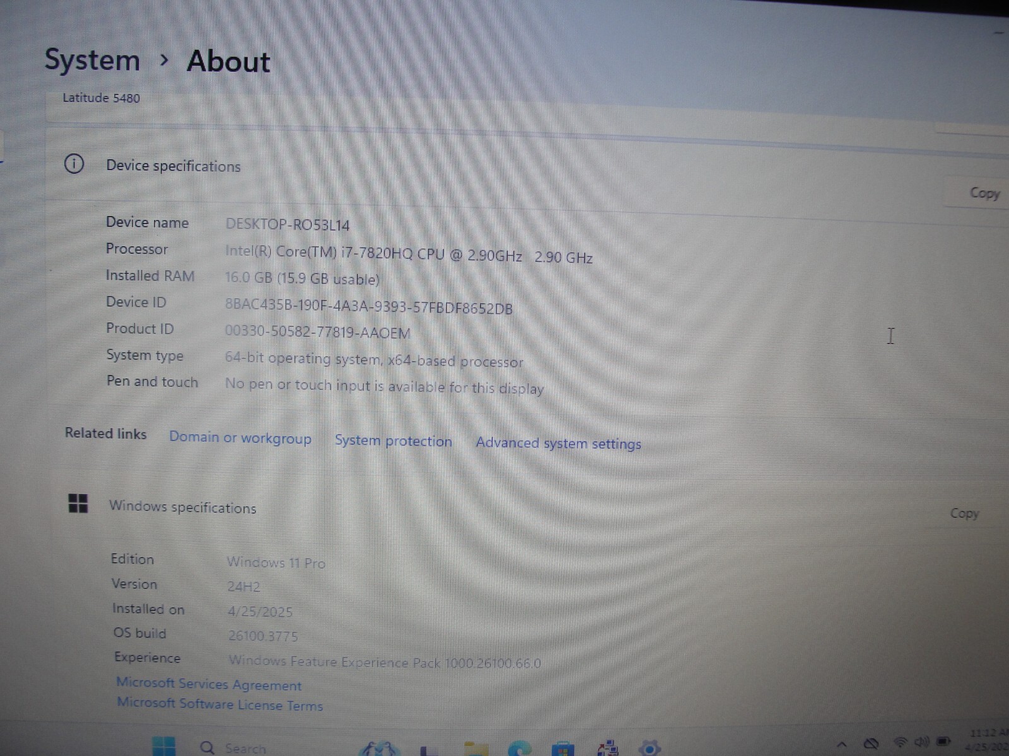
Task: Open the Domain or workgroup link
Action: pyautogui.click(x=240, y=438)
